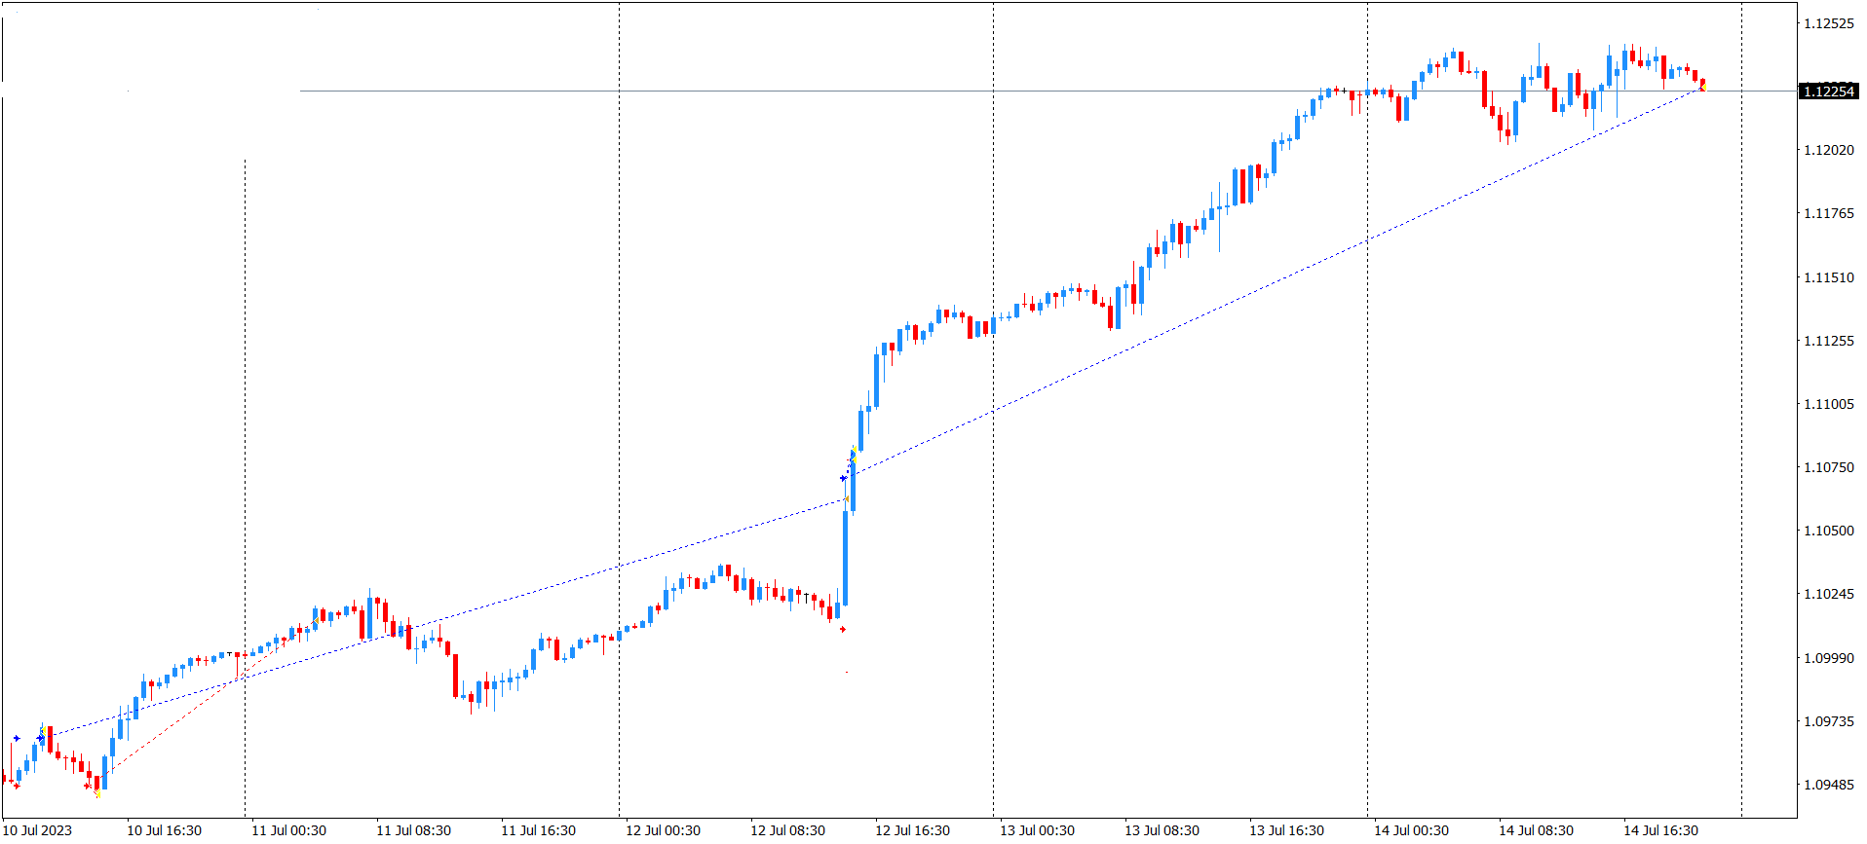The width and height of the screenshot is (1867, 844).
Task: Click the 14 Jul 00:30 time axis label
Action: pyautogui.click(x=1411, y=830)
